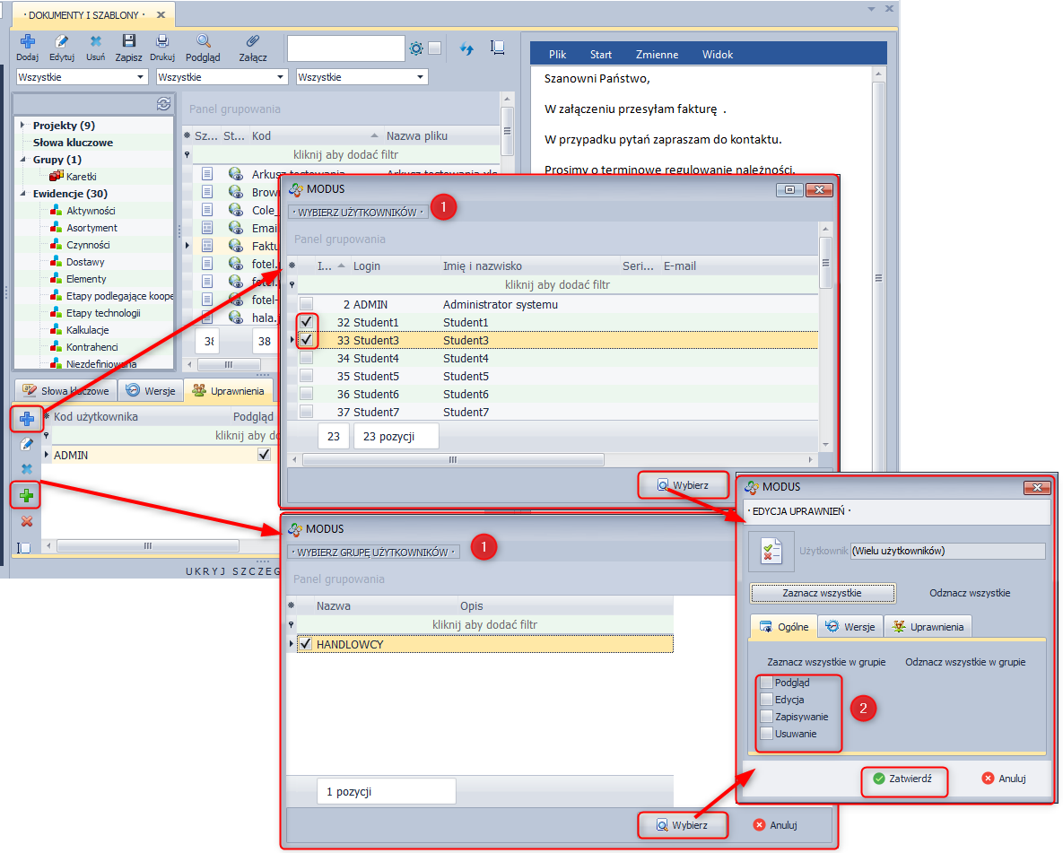The image size is (1063, 853).
Task: Click the vertical scrollbar of the document editor
Action: tap(878, 277)
